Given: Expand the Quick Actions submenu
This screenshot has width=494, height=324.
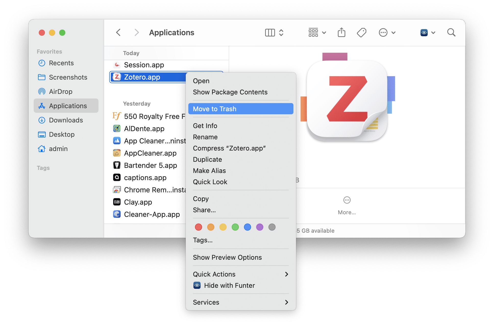Looking at the screenshot, I should coord(241,274).
